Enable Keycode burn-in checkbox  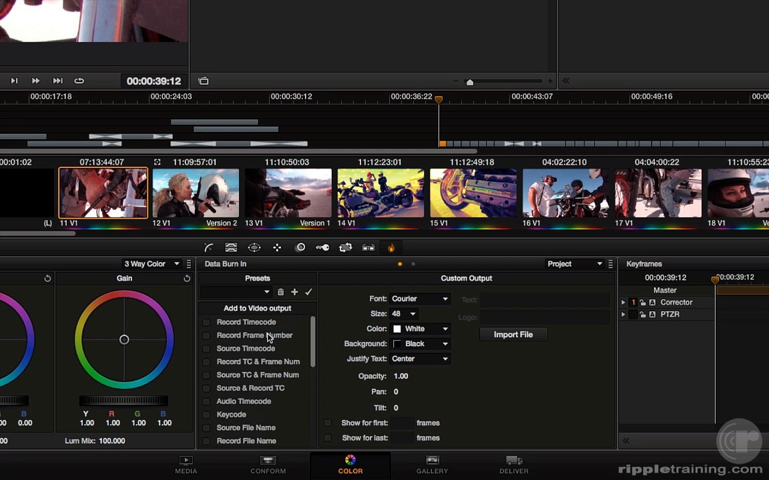pyautogui.click(x=206, y=415)
